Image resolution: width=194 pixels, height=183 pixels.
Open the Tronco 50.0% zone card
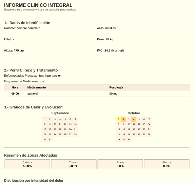[x=74, y=164]
